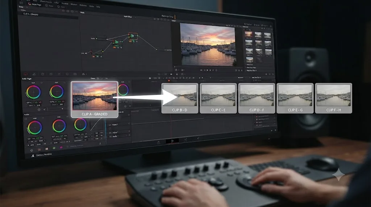Click the red monitor icon in toolbar

point(26,74)
